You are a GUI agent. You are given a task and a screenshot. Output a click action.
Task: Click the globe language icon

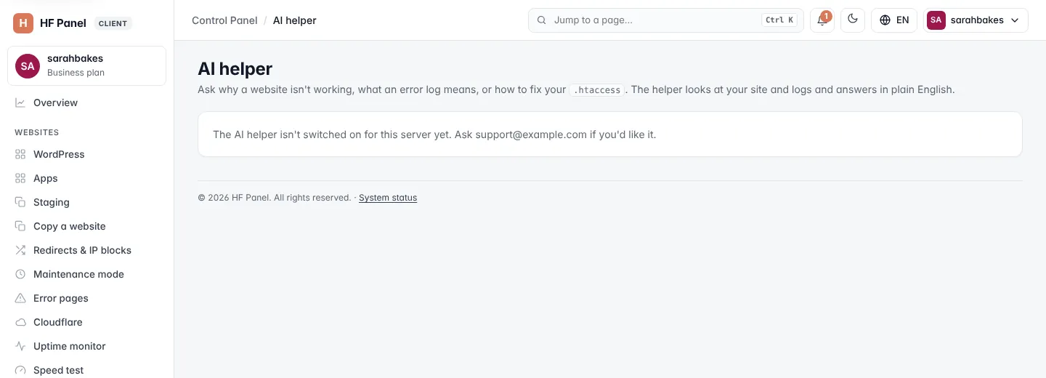click(885, 20)
